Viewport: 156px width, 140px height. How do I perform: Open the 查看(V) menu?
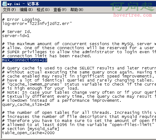pos(60,10)
